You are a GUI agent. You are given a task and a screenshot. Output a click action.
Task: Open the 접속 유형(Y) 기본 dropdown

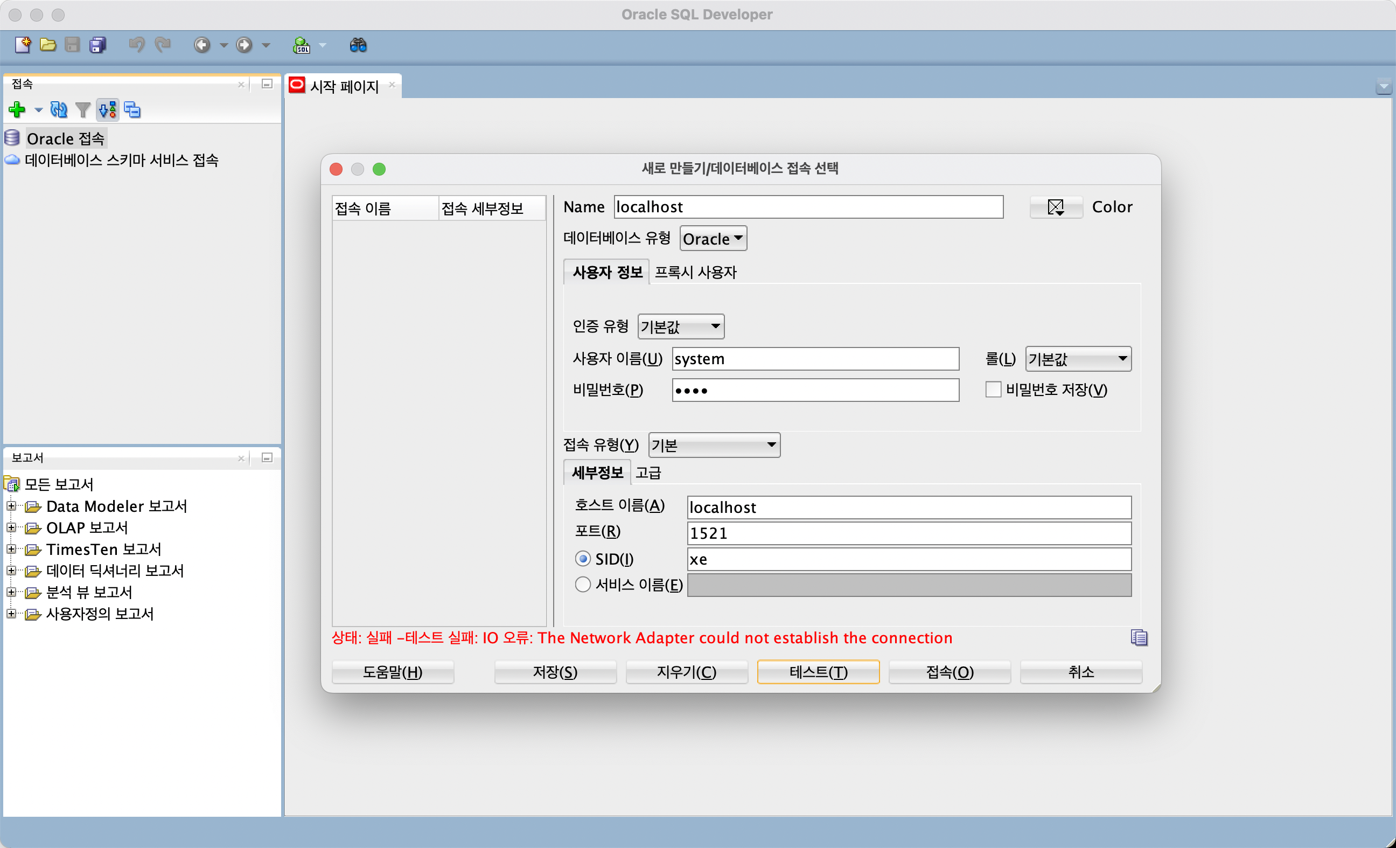click(x=715, y=445)
